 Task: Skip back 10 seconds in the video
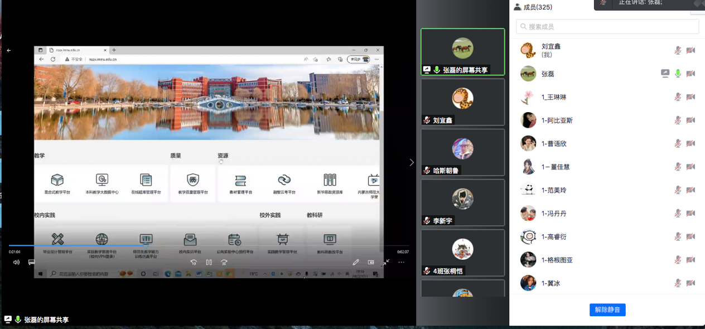(194, 262)
